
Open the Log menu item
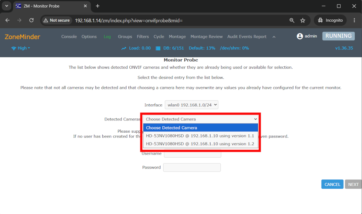pyautogui.click(x=107, y=37)
